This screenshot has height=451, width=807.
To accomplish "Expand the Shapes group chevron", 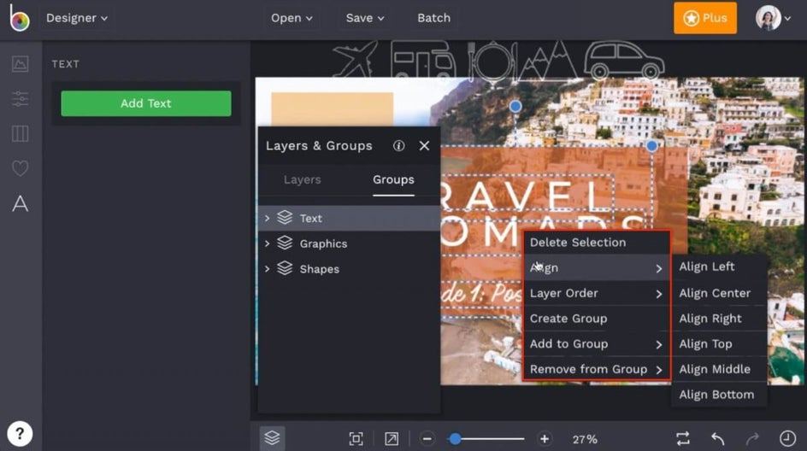I will [x=267, y=268].
